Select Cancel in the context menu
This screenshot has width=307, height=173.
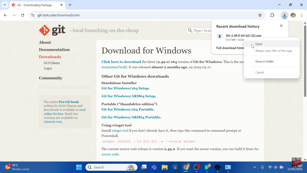[x=272, y=72]
